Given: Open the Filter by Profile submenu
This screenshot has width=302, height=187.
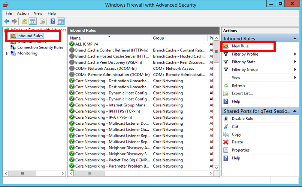Looking at the screenshot, I should click(x=245, y=54).
